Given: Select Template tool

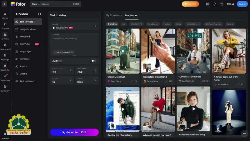Looking at the screenshot, I should [x=28, y=37].
